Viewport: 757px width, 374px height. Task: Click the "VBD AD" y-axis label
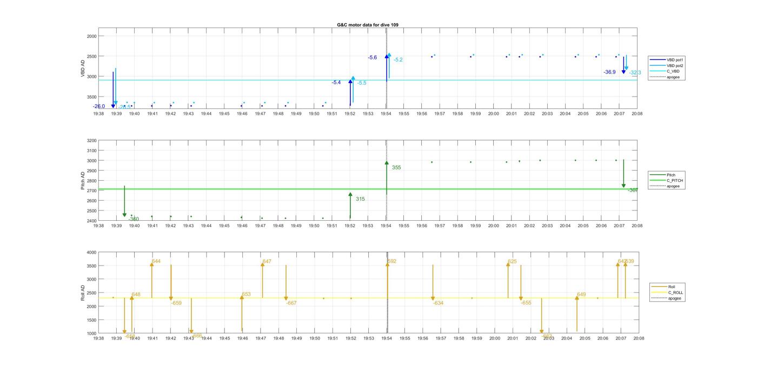click(83, 69)
